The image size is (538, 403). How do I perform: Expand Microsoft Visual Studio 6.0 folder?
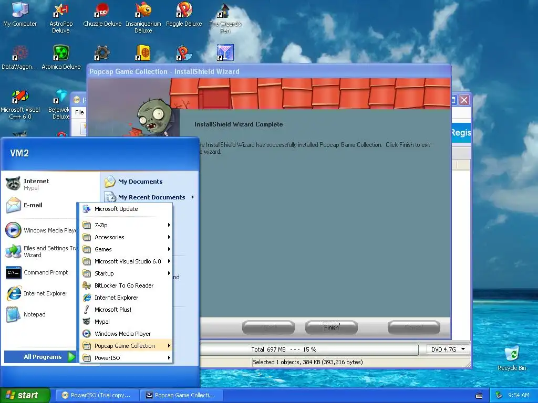click(126, 261)
